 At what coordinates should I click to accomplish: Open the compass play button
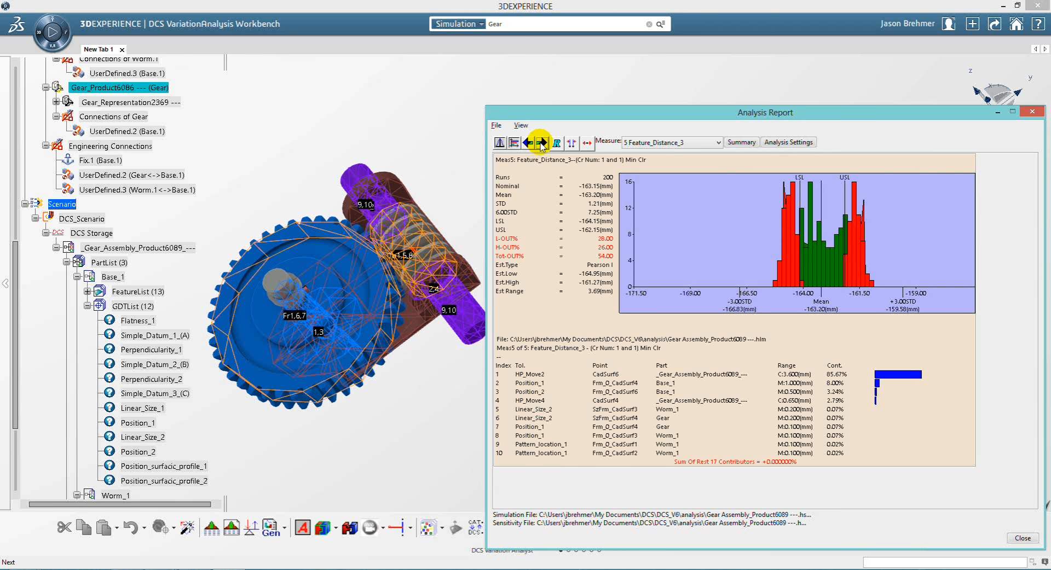[x=53, y=32]
